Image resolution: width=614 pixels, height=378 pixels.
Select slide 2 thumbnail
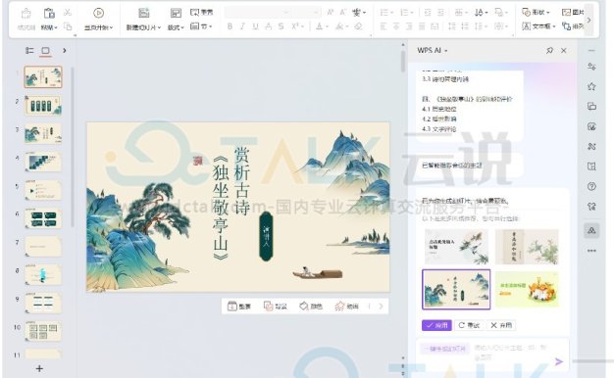click(43, 106)
